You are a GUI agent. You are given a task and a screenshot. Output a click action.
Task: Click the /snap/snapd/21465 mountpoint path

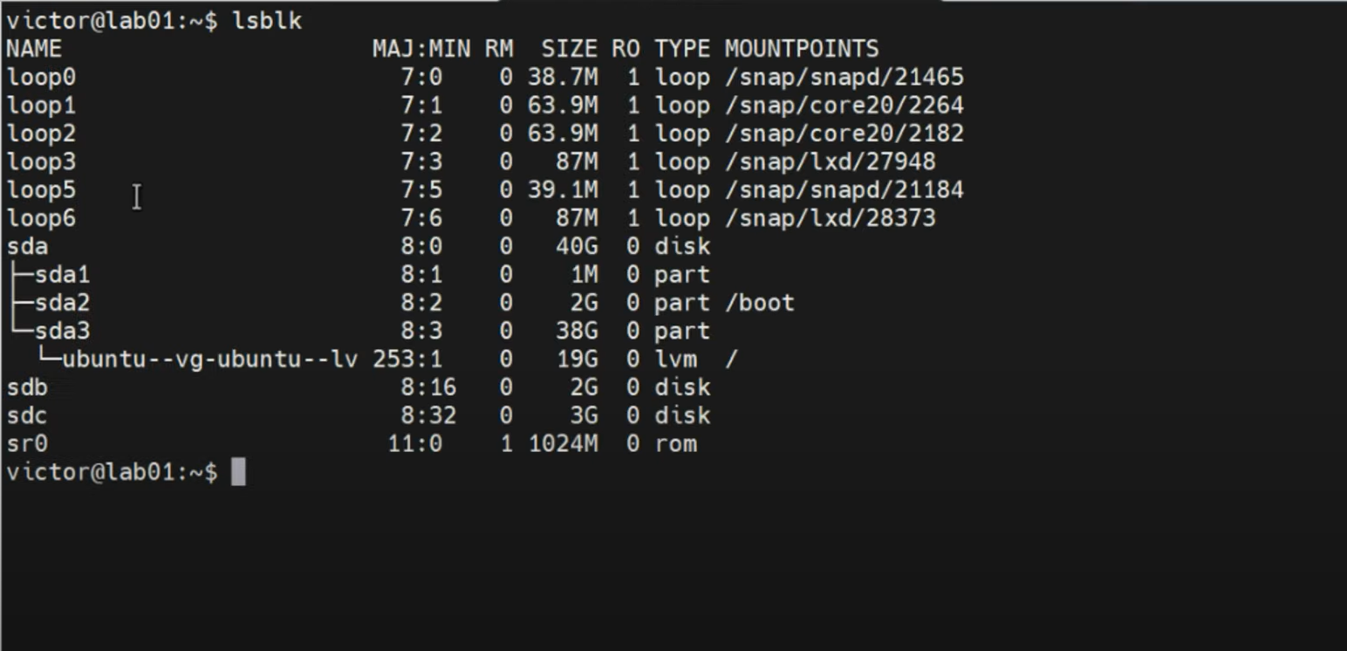(844, 78)
